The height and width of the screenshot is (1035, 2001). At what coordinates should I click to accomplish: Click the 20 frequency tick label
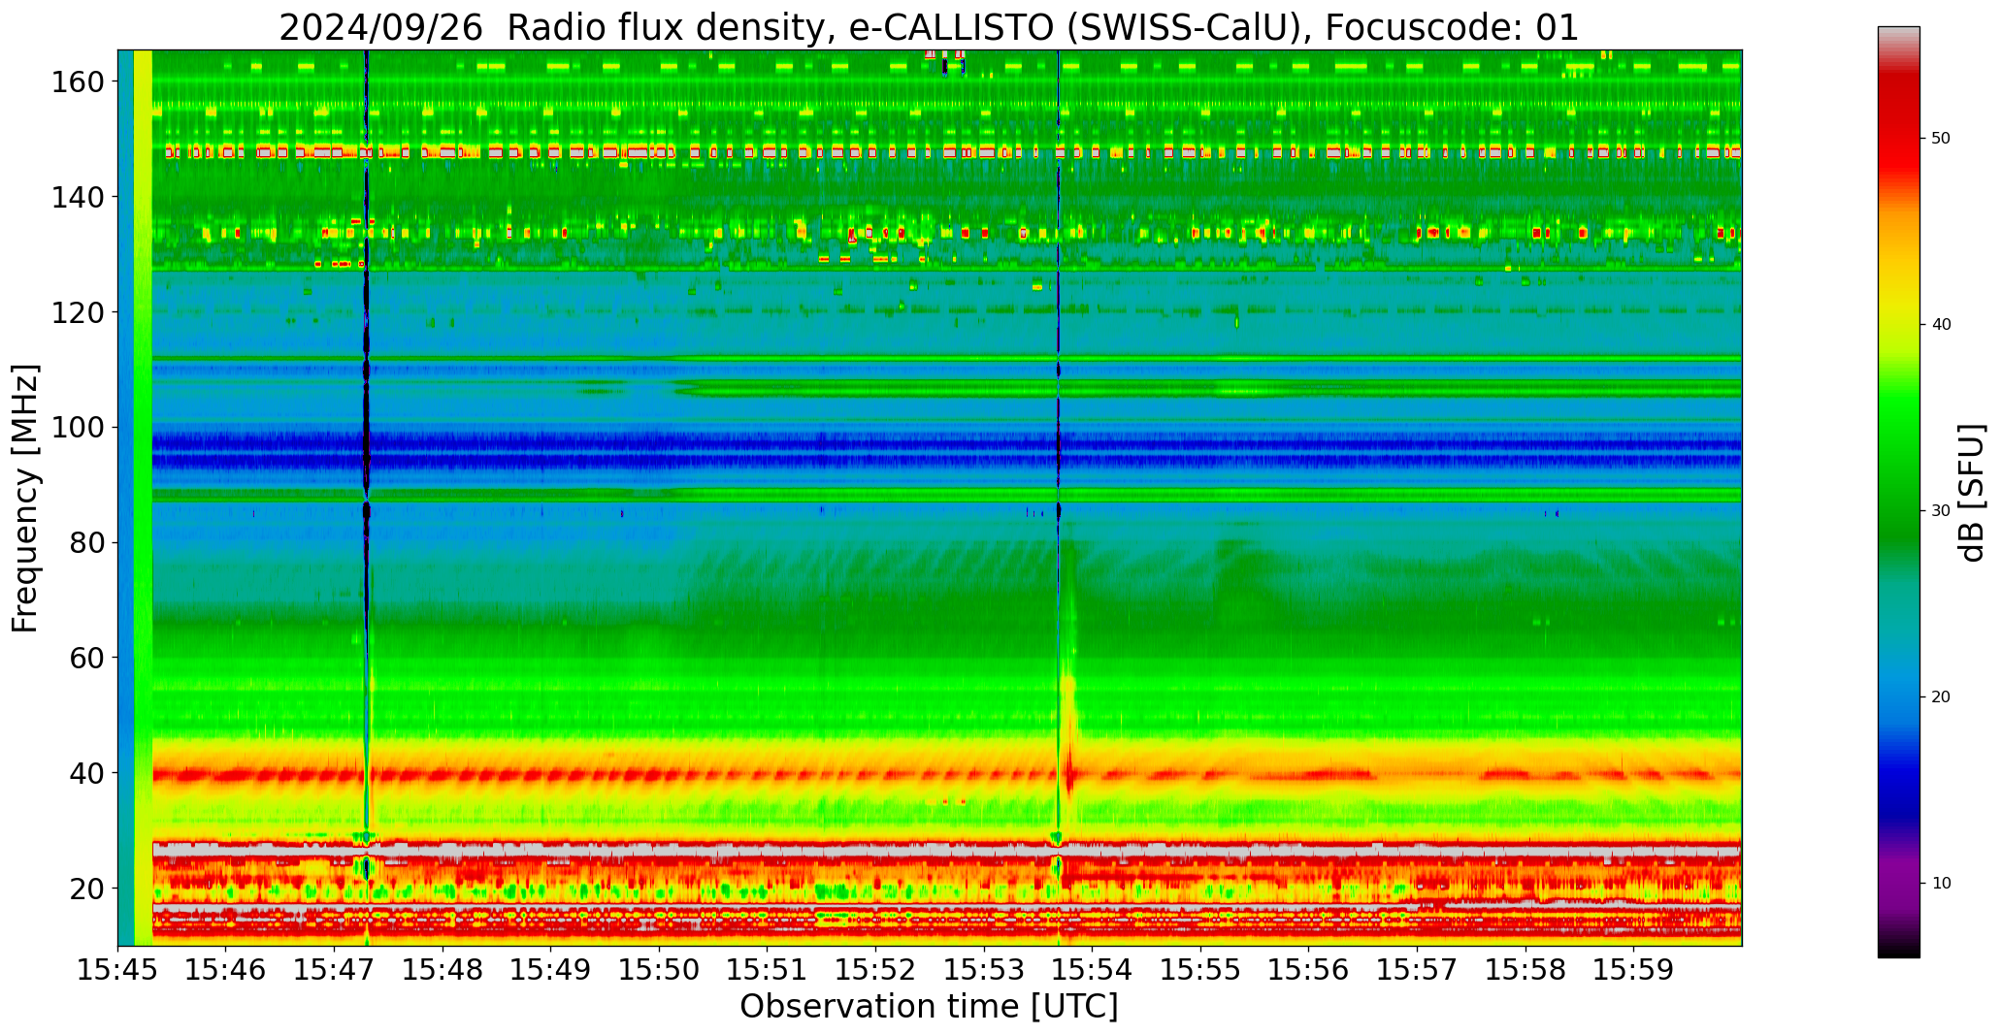tap(86, 888)
